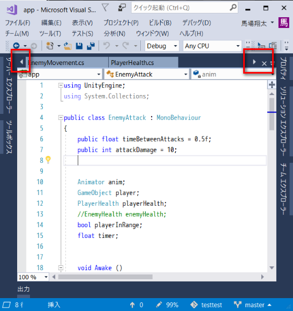
Task: Click the Undo arrow icon
Action: coord(107,46)
